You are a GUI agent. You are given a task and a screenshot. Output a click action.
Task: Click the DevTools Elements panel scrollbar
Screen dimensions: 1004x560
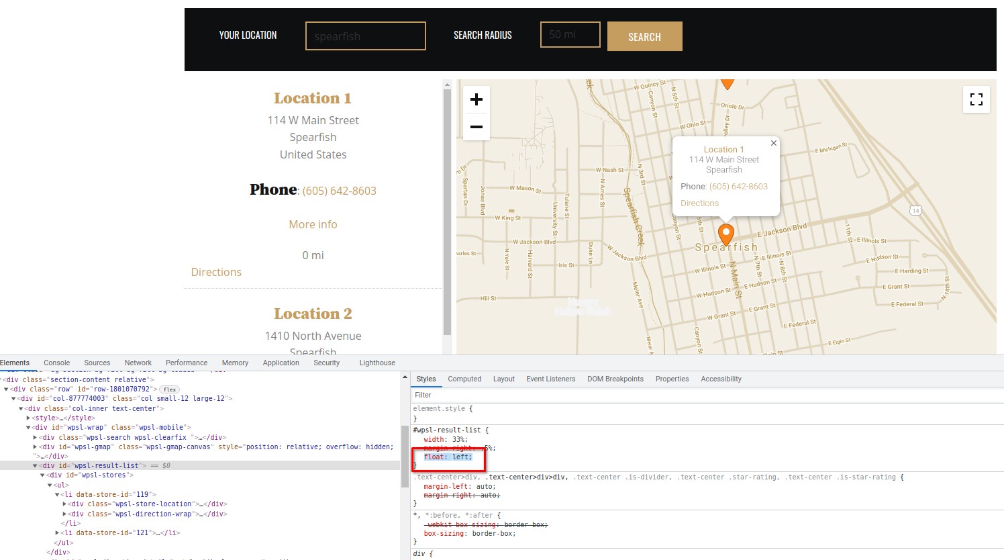405,457
